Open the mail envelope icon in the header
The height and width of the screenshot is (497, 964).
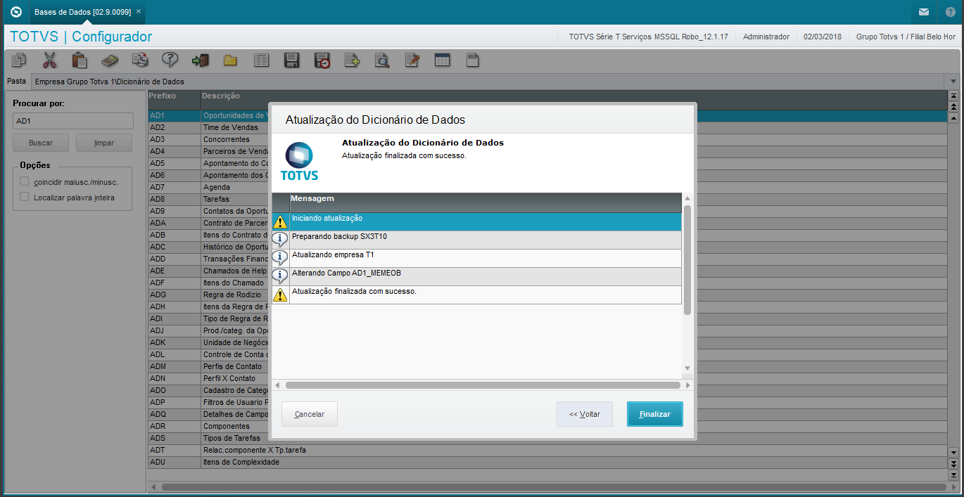tap(923, 12)
